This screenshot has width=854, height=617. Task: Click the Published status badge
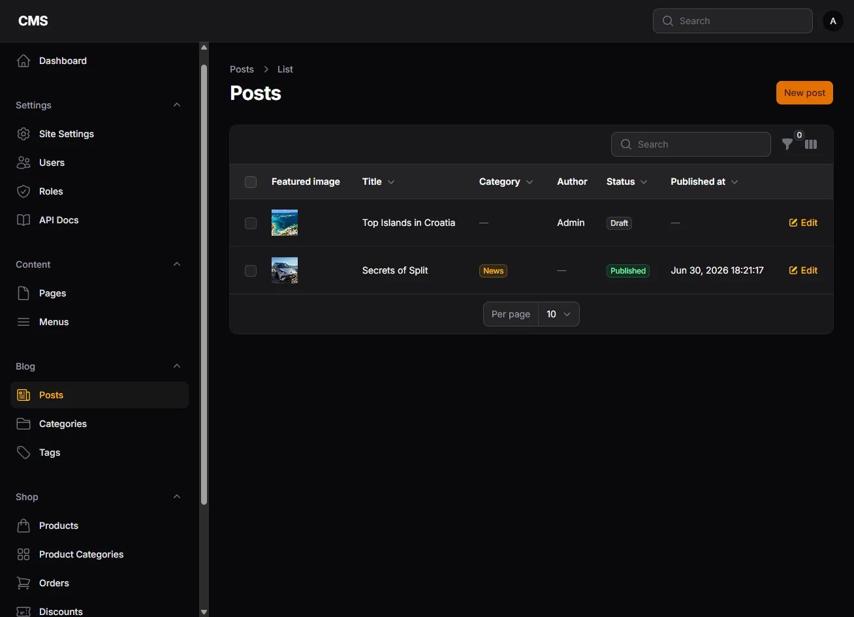(x=628, y=271)
